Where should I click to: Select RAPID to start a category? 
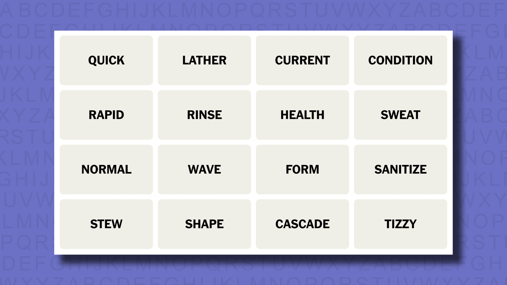pos(106,115)
